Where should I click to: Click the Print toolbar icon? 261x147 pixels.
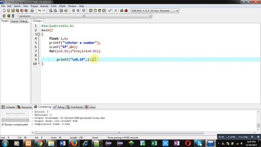[x=32, y=11]
